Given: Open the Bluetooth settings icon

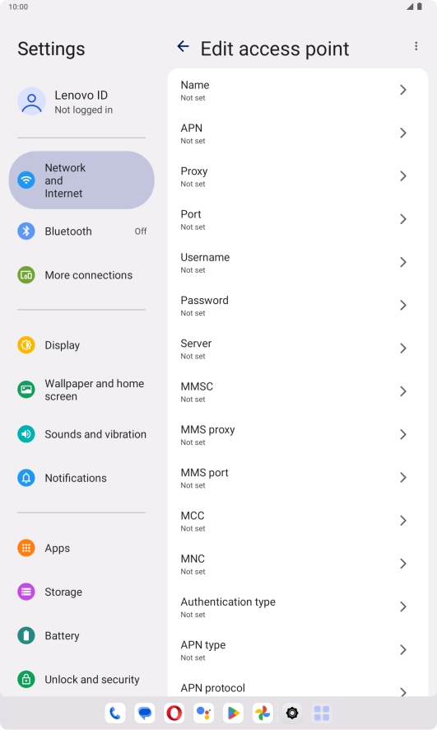Looking at the screenshot, I should coord(26,231).
